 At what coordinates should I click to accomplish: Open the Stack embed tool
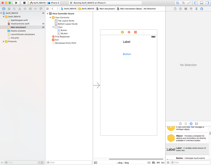[x=149, y=163]
